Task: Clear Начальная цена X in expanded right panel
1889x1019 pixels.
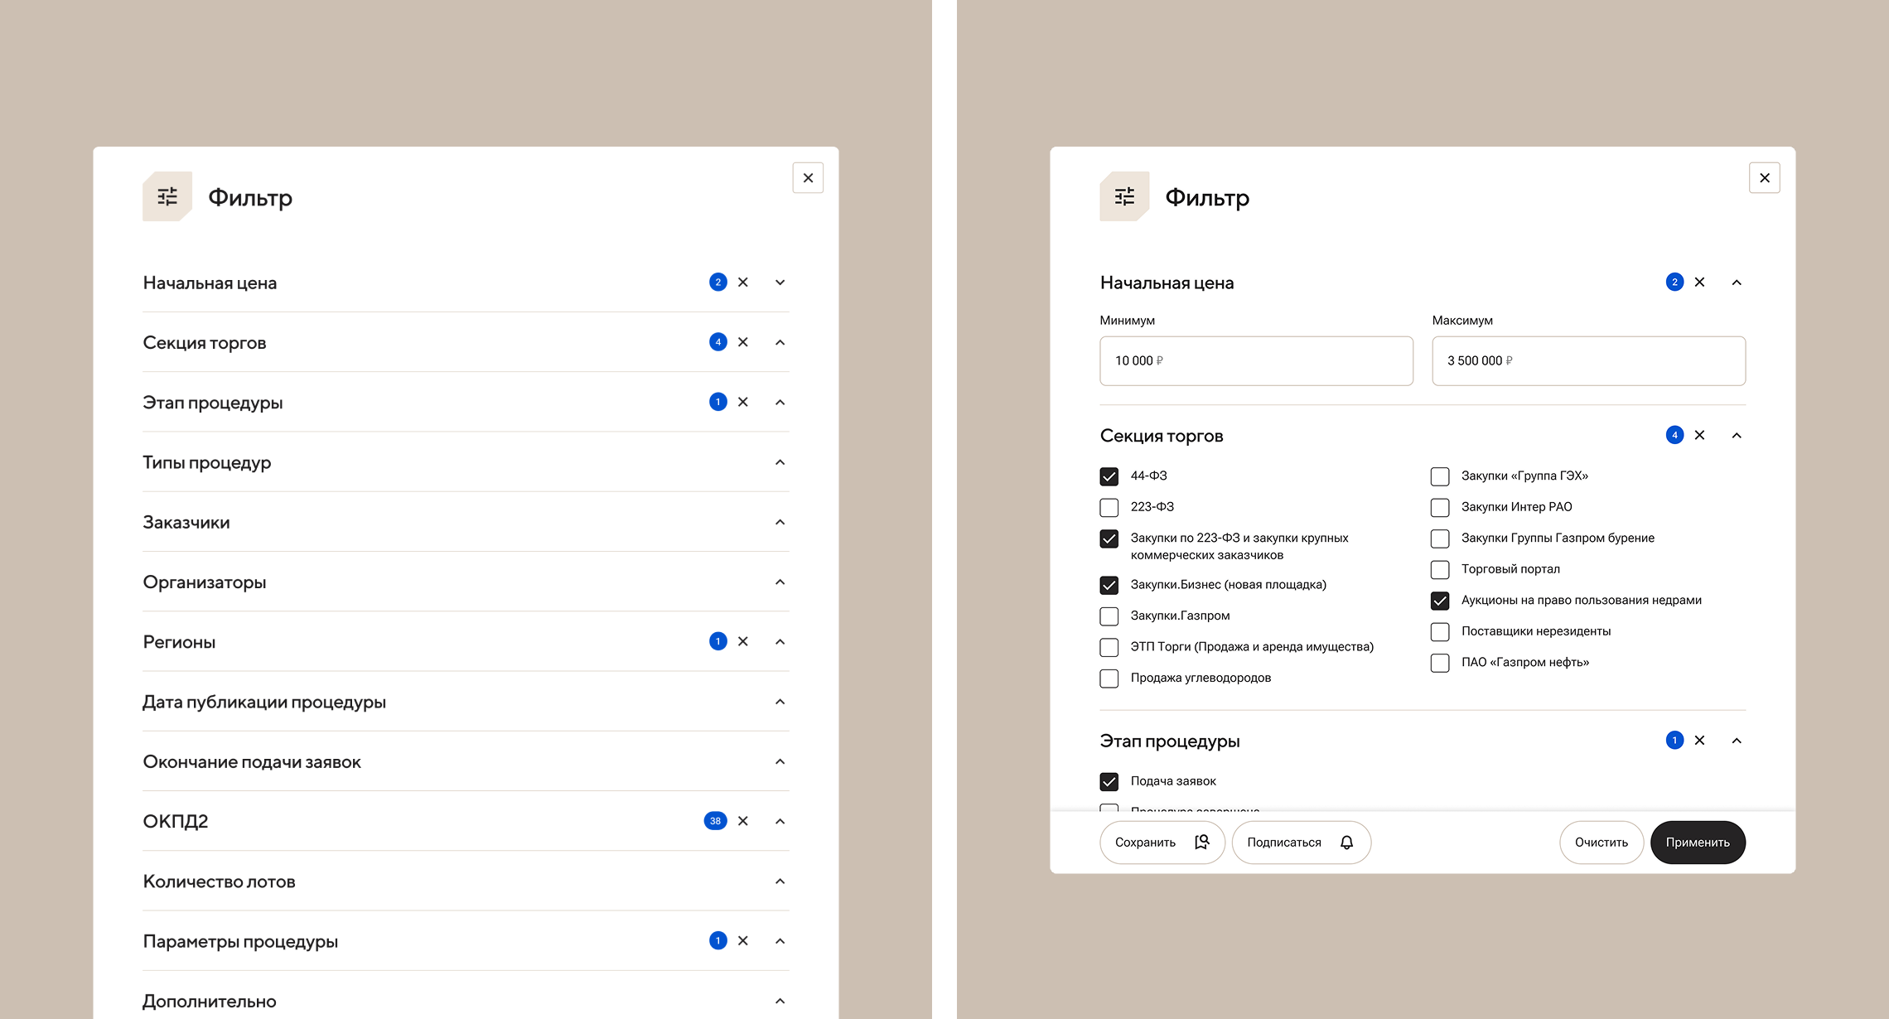Action: [1699, 283]
